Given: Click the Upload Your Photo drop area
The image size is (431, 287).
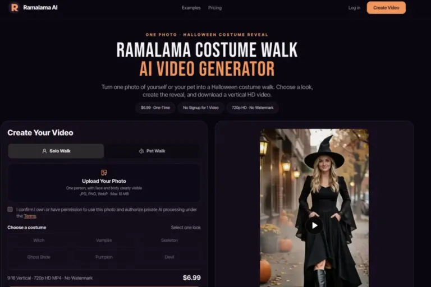Looking at the screenshot, I should coord(104,183).
